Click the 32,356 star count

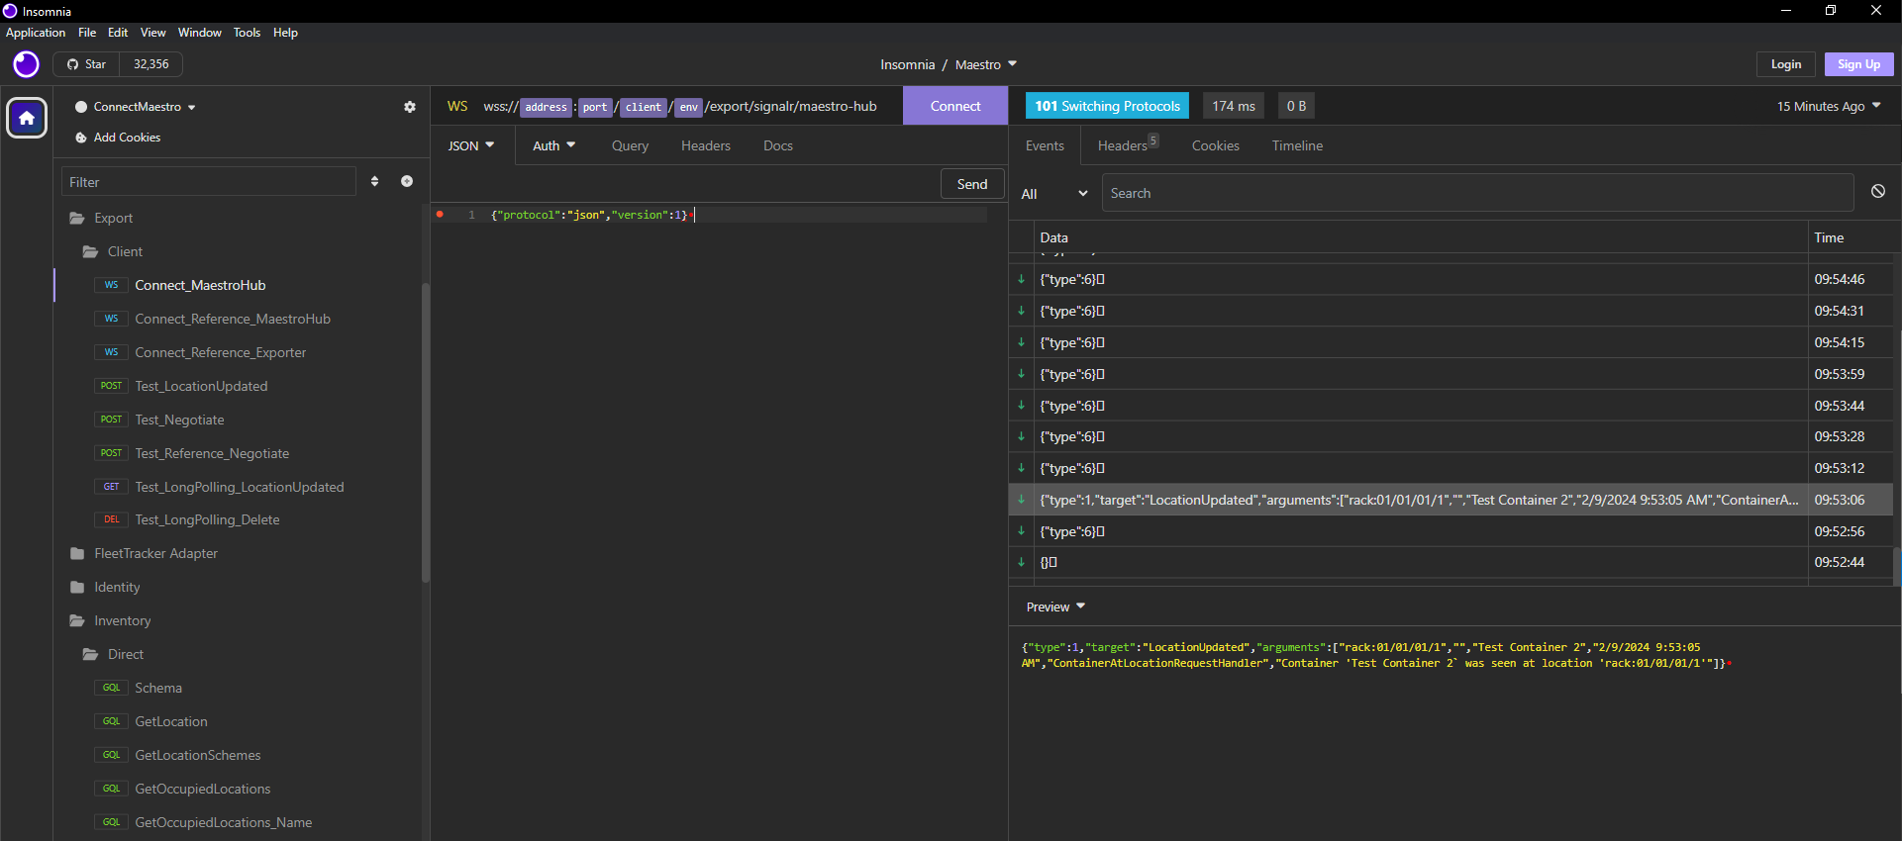(151, 64)
